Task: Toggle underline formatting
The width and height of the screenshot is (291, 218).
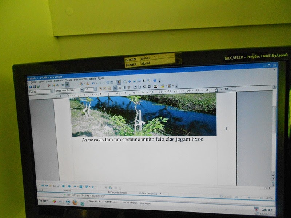Action: click(x=109, y=88)
